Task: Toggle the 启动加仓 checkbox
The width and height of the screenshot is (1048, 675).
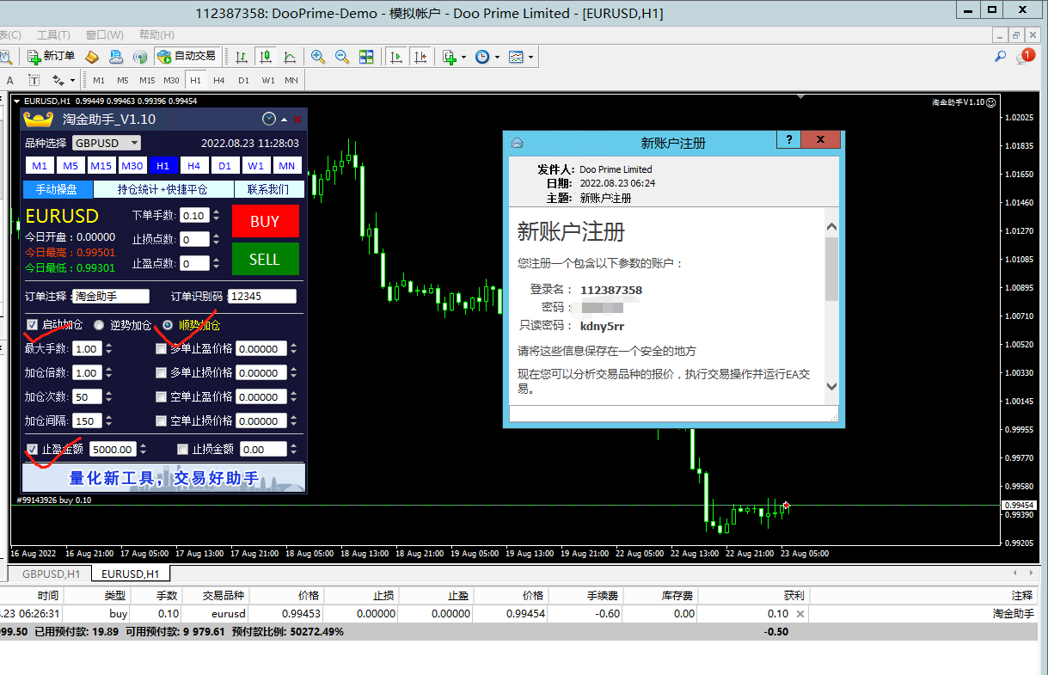Action: (33, 325)
